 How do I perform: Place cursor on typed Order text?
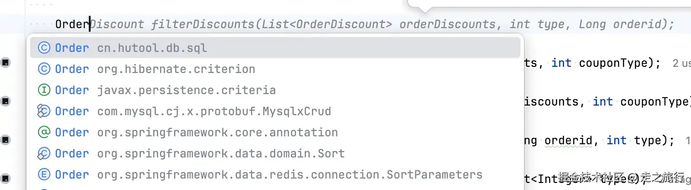[72, 24]
